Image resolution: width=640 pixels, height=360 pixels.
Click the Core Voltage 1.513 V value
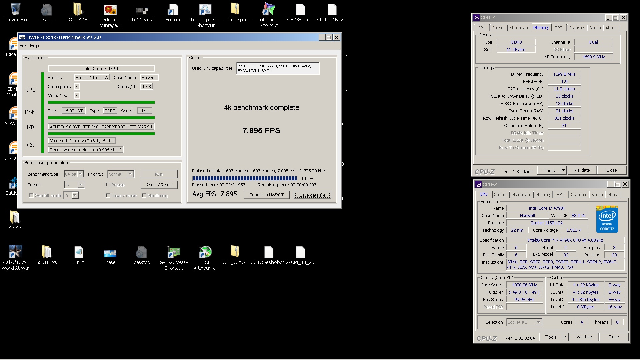(x=574, y=230)
